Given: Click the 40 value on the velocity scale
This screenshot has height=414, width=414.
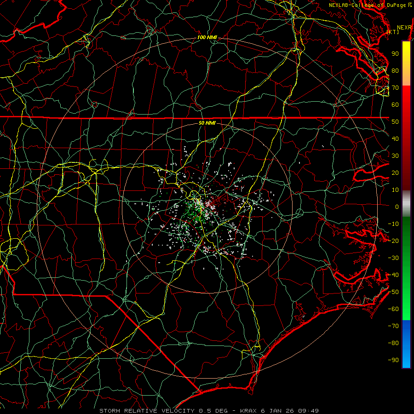Looking at the screenshot, I should [395, 138].
